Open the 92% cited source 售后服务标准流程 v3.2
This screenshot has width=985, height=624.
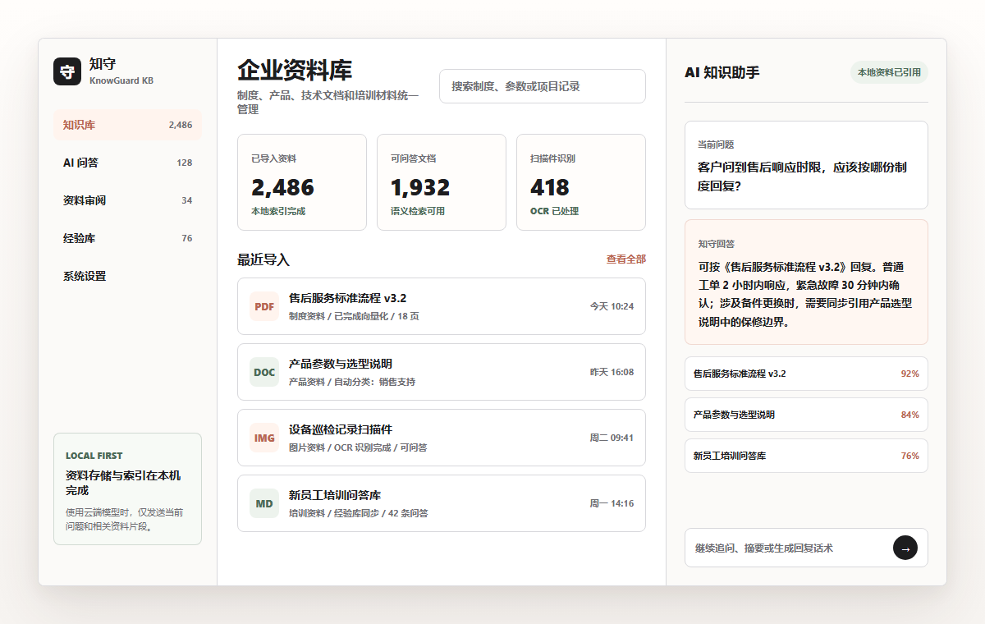point(806,374)
